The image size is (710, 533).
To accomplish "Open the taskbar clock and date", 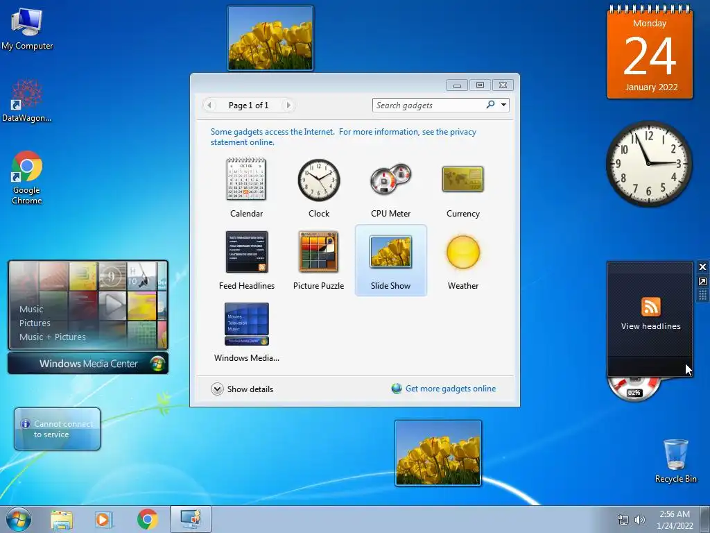I will pos(675,519).
